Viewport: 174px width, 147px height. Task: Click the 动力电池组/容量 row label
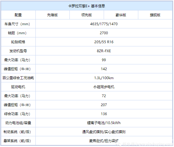coord(18,123)
